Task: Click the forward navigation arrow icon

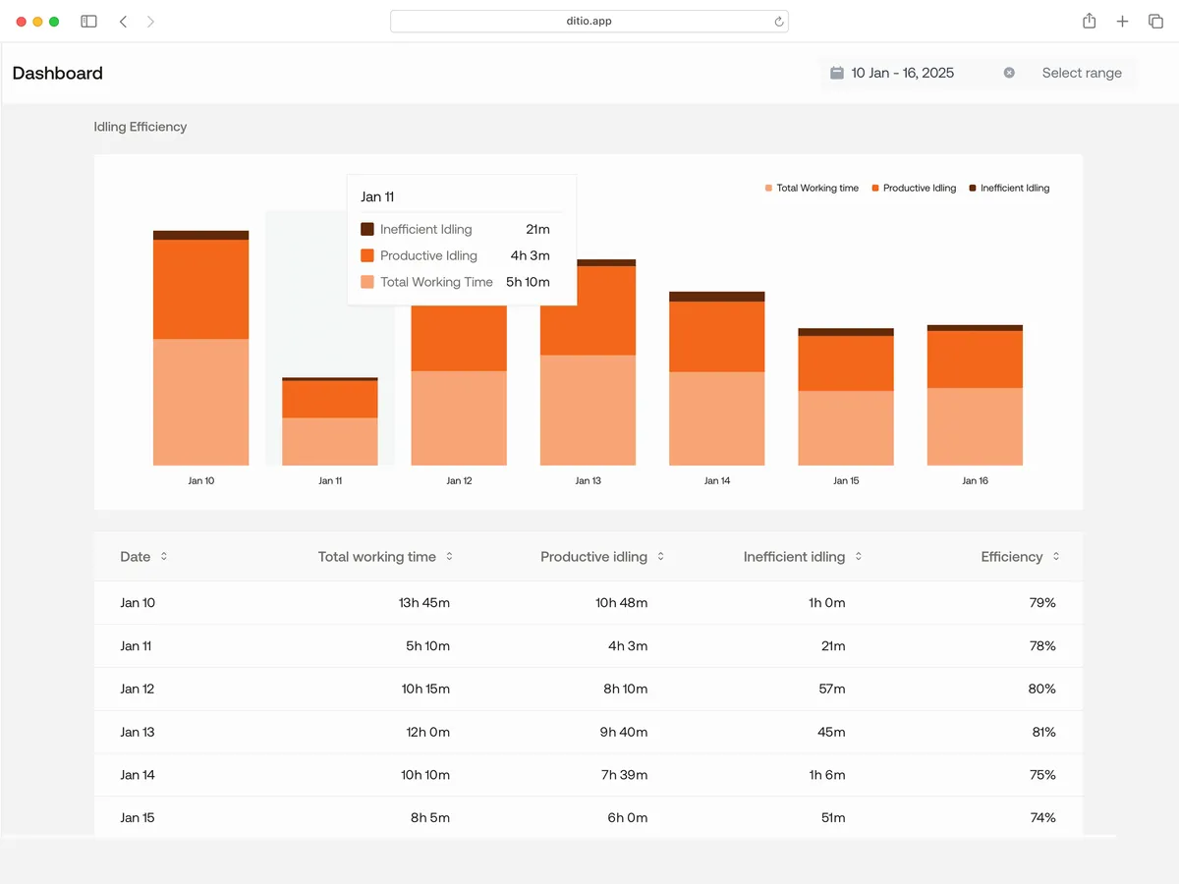Action: click(150, 21)
